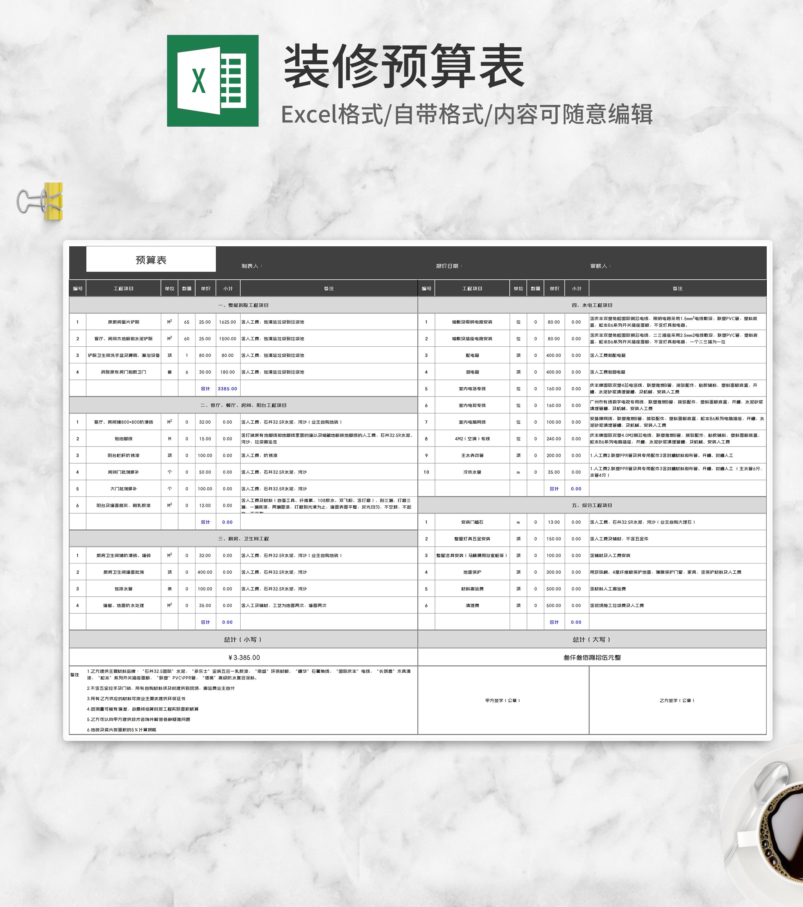Click the 四、水电工程项目 section header

click(591, 305)
